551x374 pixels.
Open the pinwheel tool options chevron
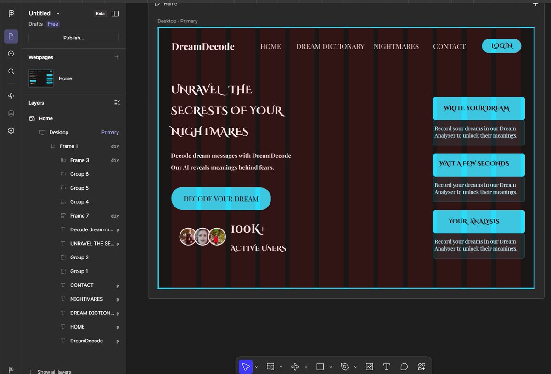coord(306,367)
